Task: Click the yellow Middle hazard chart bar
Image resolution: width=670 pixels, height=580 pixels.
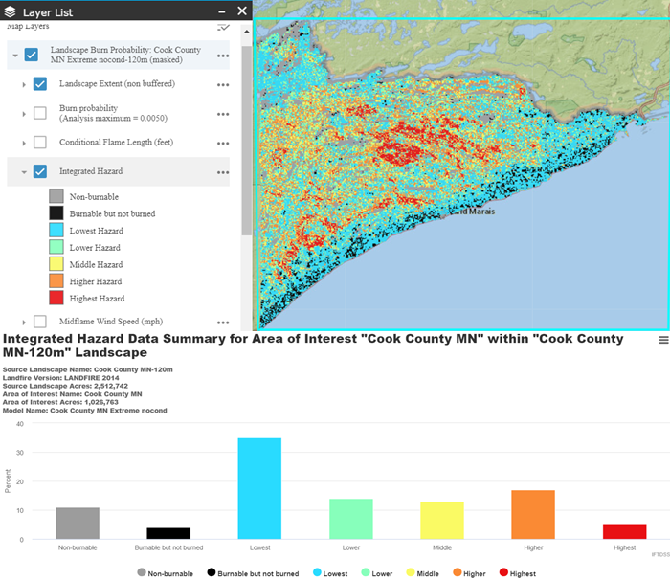Action: 442,520
